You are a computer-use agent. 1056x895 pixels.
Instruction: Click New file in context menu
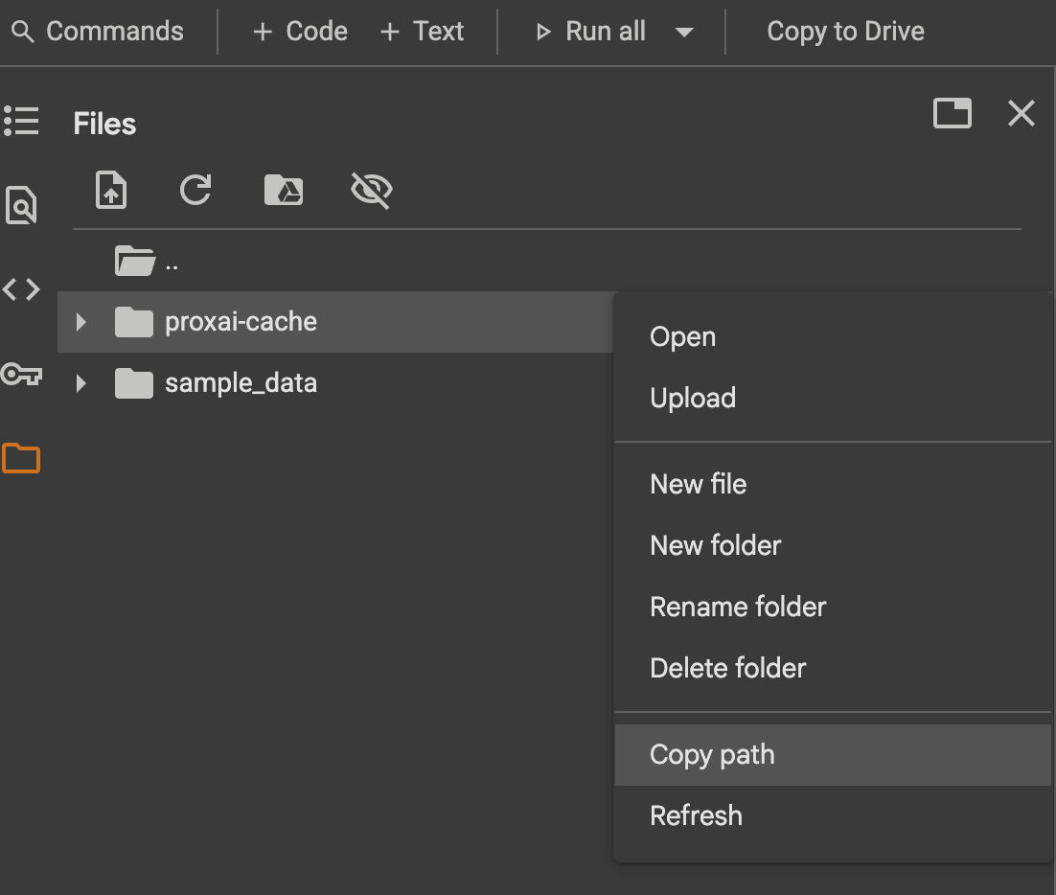tap(698, 485)
